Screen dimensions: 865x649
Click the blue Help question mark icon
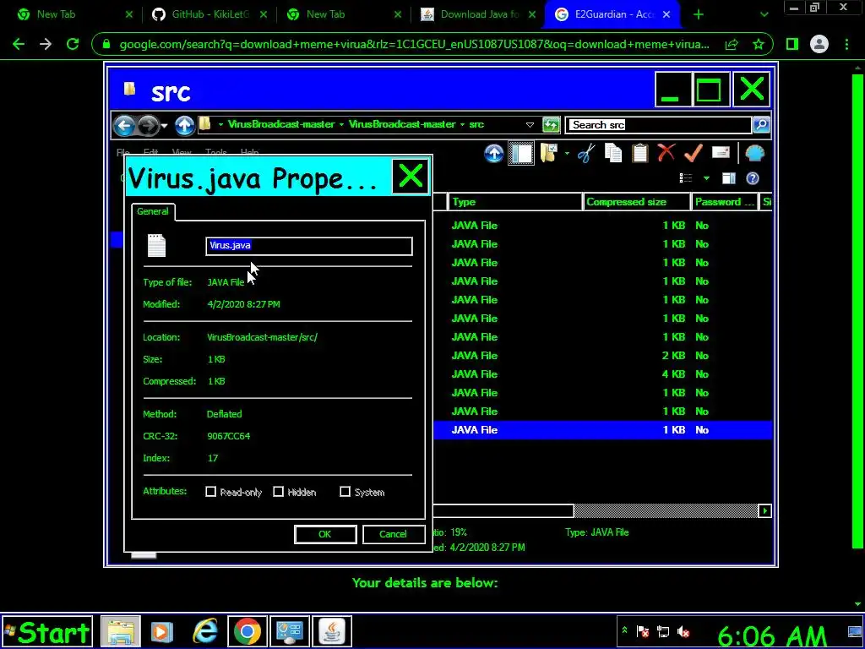[753, 177]
